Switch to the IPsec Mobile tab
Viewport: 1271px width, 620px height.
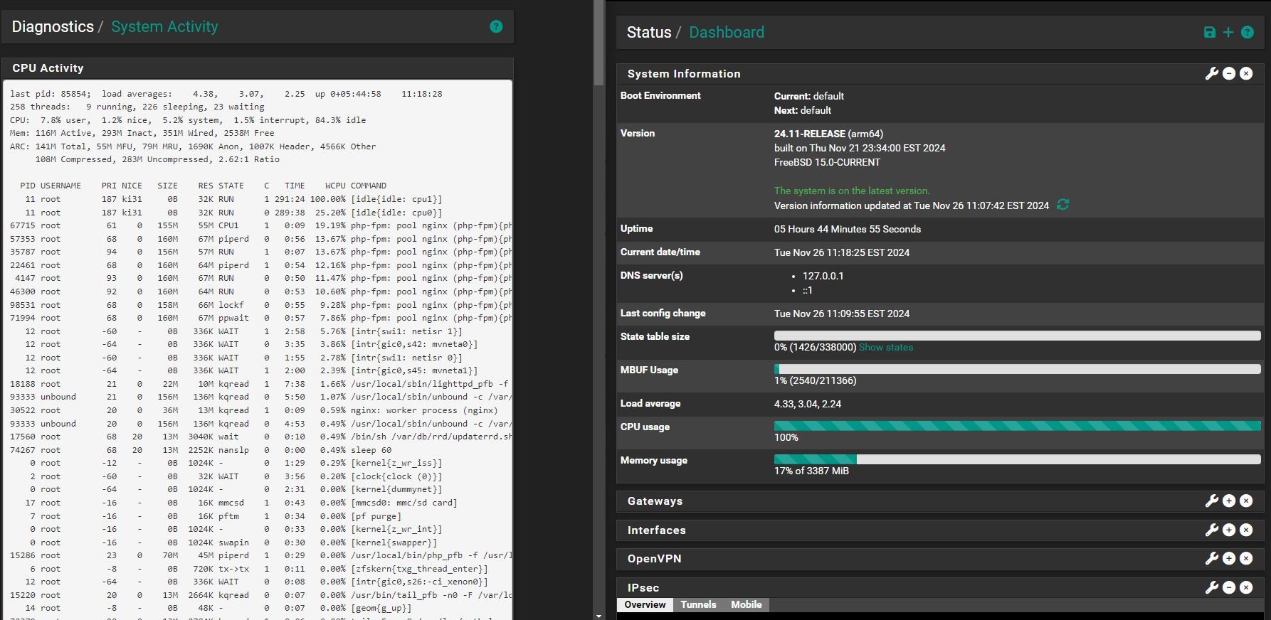pyautogui.click(x=746, y=604)
